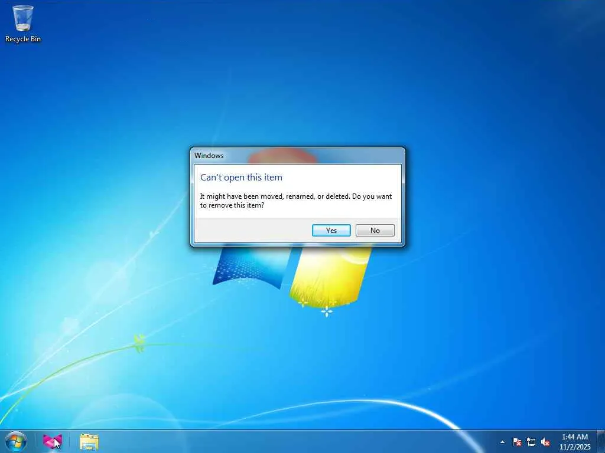
Task: Click the "Can't open this item" heading
Action: pos(241,178)
